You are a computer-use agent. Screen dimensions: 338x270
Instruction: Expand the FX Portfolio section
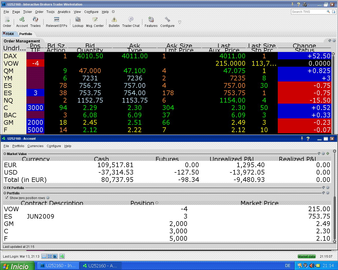(x=5, y=188)
